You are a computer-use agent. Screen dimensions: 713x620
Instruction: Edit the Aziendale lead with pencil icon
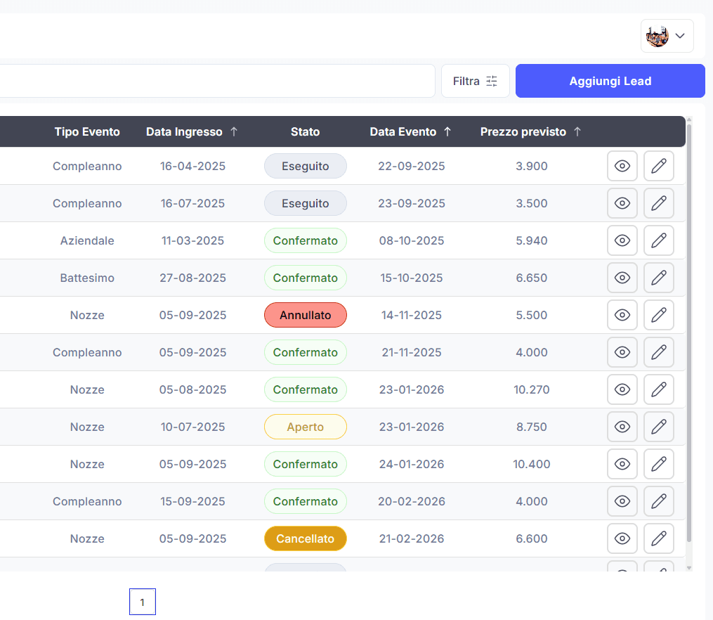(x=658, y=240)
